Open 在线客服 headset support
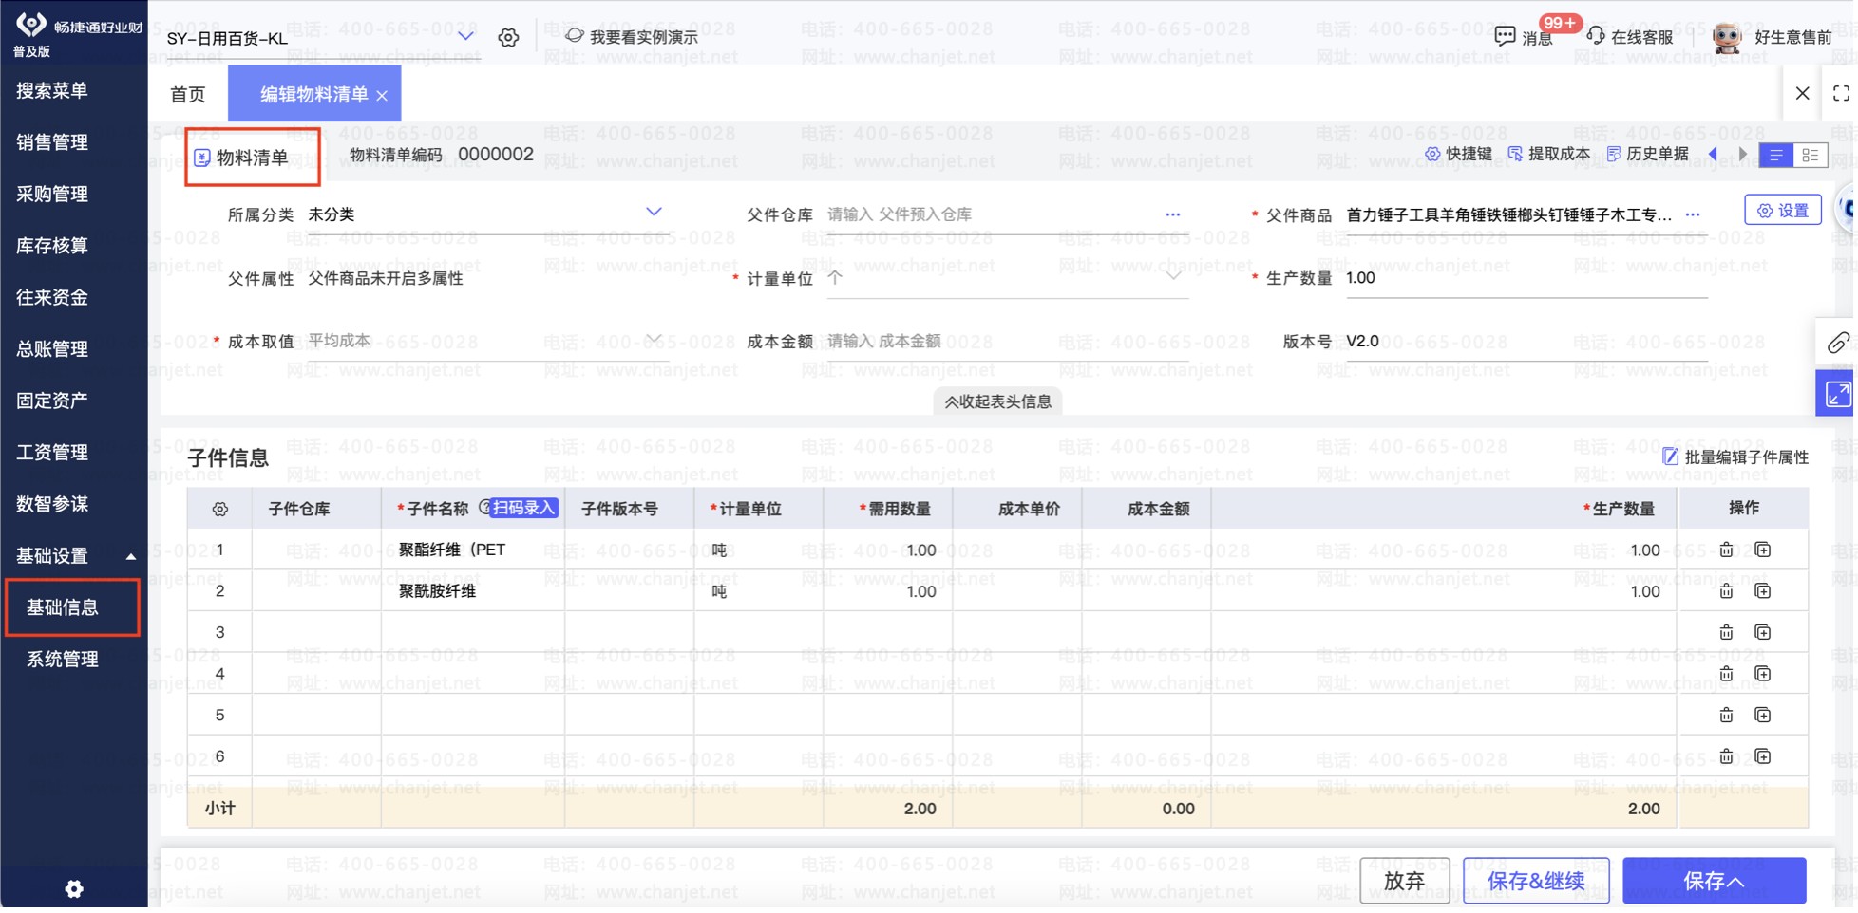 (x=1629, y=37)
